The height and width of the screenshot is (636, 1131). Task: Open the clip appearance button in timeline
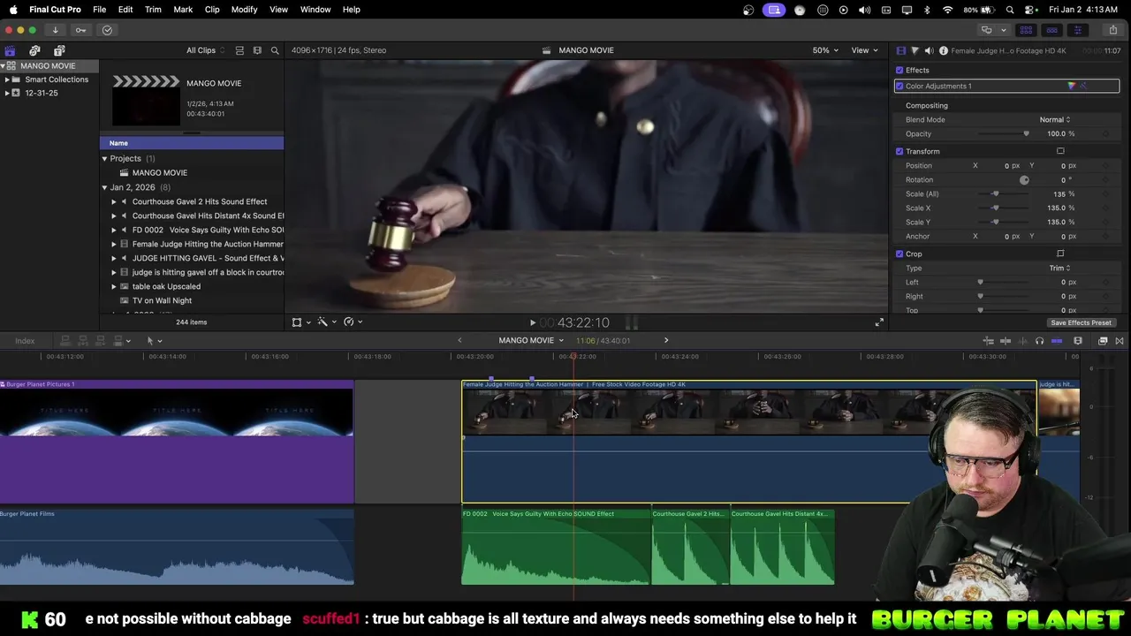pyautogui.click(x=1078, y=341)
